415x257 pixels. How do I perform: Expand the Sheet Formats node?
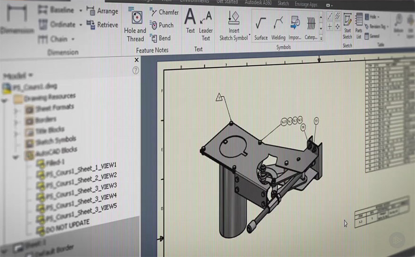16,111
